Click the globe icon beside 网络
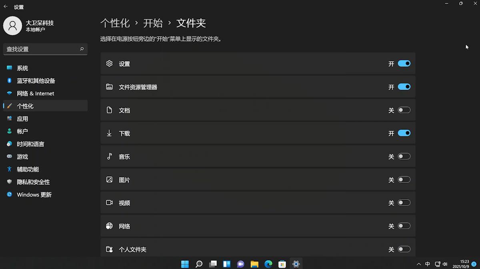The height and width of the screenshot is (269, 480). tap(109, 226)
